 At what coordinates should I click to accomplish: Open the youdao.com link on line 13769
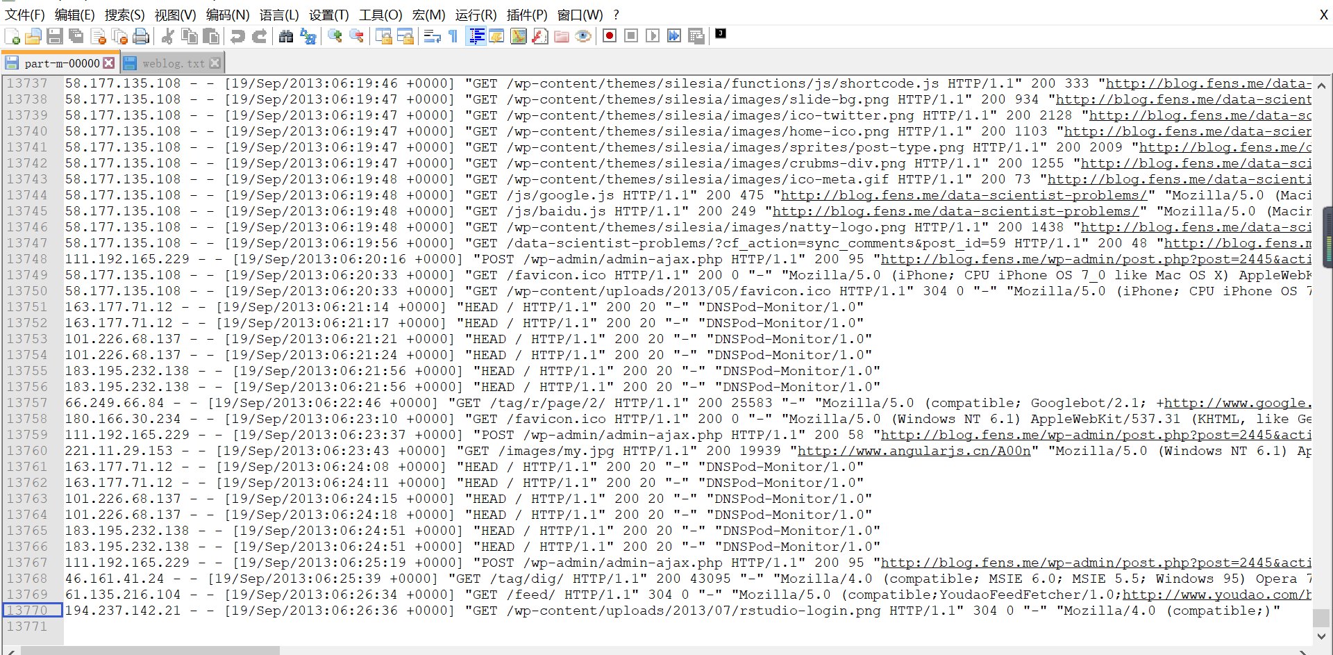[1217, 595]
